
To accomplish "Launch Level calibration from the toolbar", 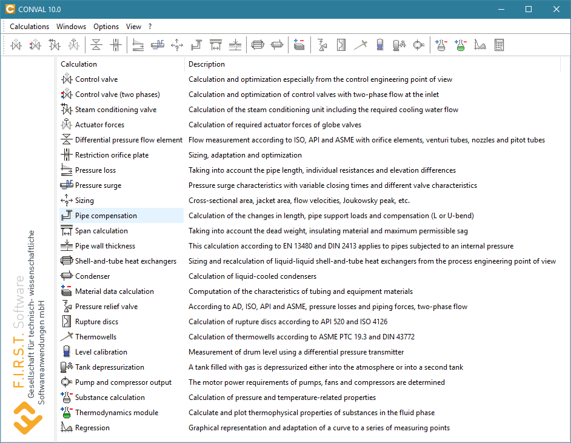I will point(379,45).
